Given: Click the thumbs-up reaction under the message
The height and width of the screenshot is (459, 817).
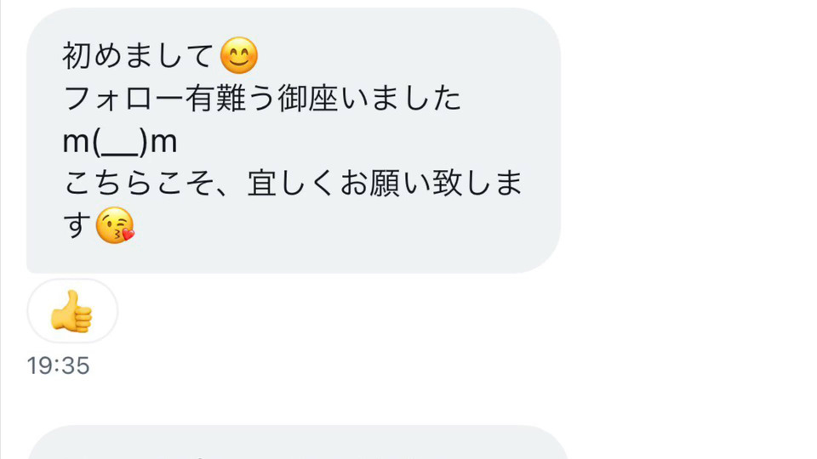Looking at the screenshot, I should (x=71, y=311).
